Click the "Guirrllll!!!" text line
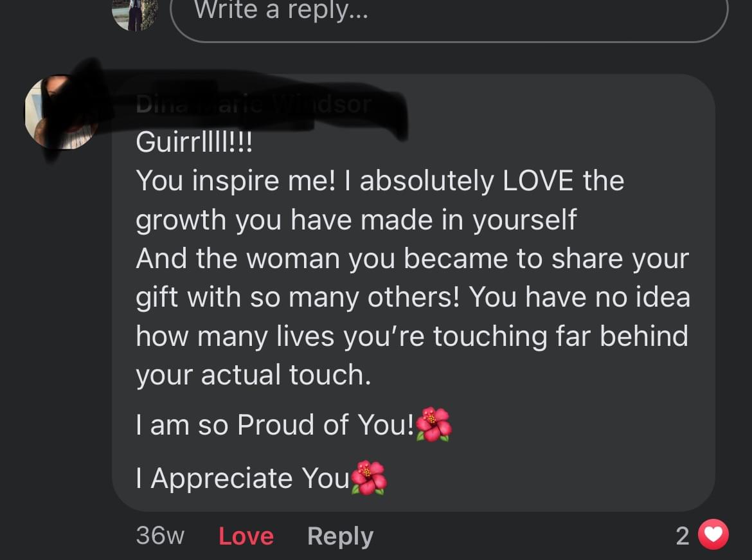The width and height of the screenshot is (752, 560). tap(195, 143)
